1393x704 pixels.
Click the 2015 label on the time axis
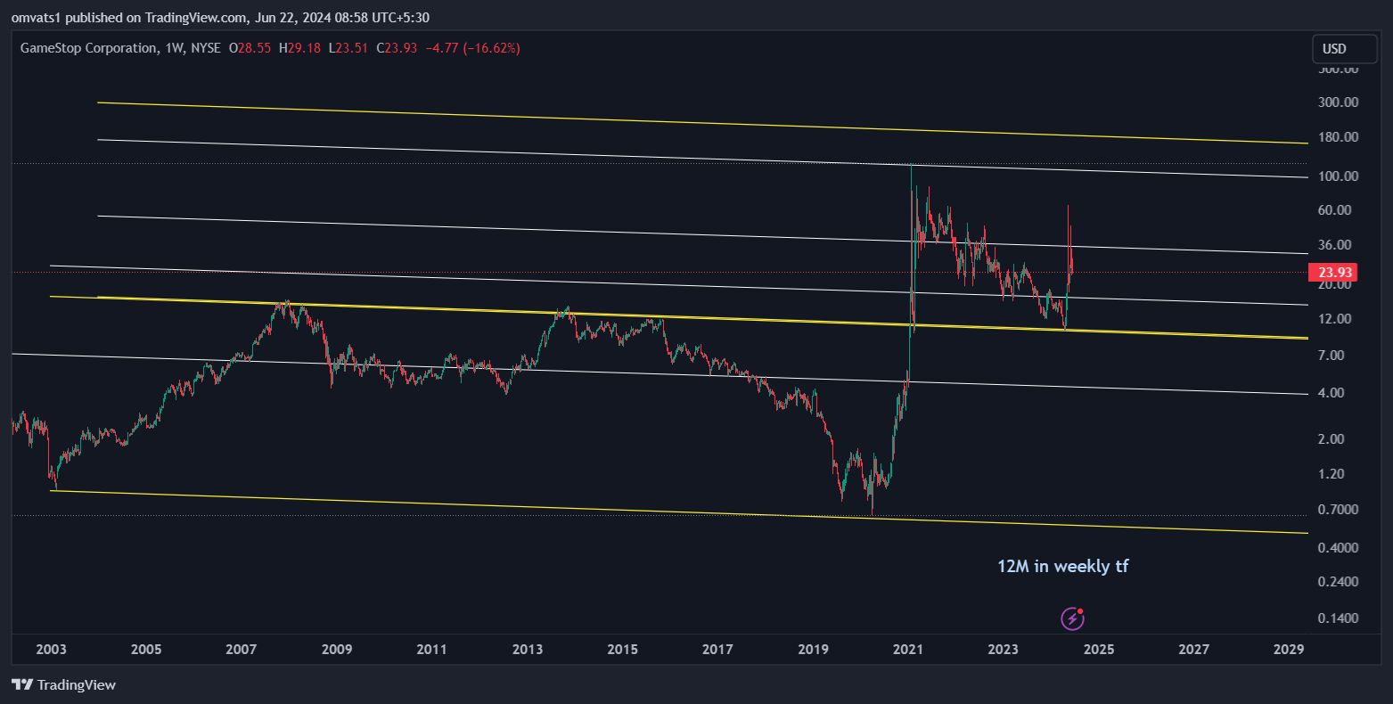pyautogui.click(x=623, y=650)
